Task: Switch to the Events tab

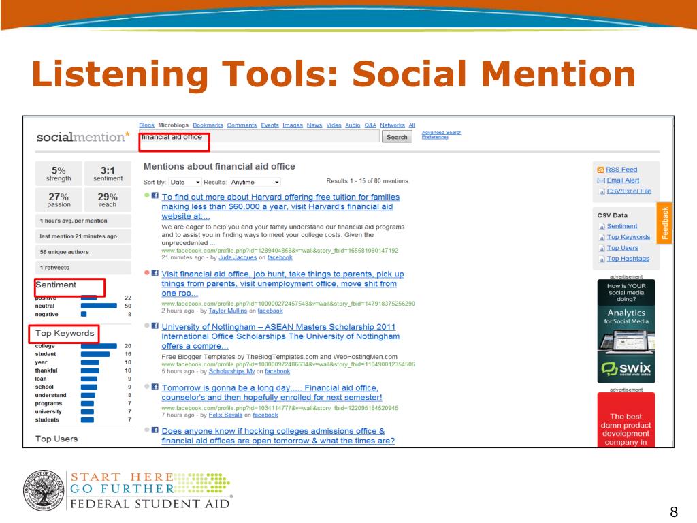Action: pyautogui.click(x=270, y=125)
